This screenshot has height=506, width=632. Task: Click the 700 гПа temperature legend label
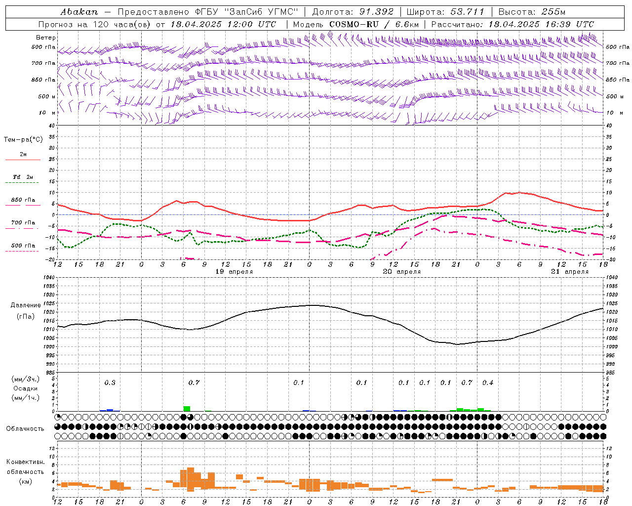point(23,223)
